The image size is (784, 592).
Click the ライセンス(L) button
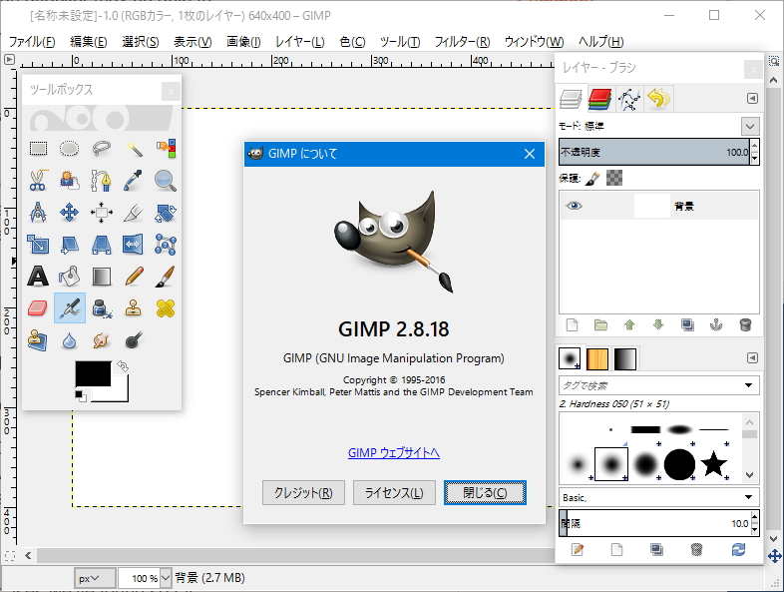coord(394,493)
